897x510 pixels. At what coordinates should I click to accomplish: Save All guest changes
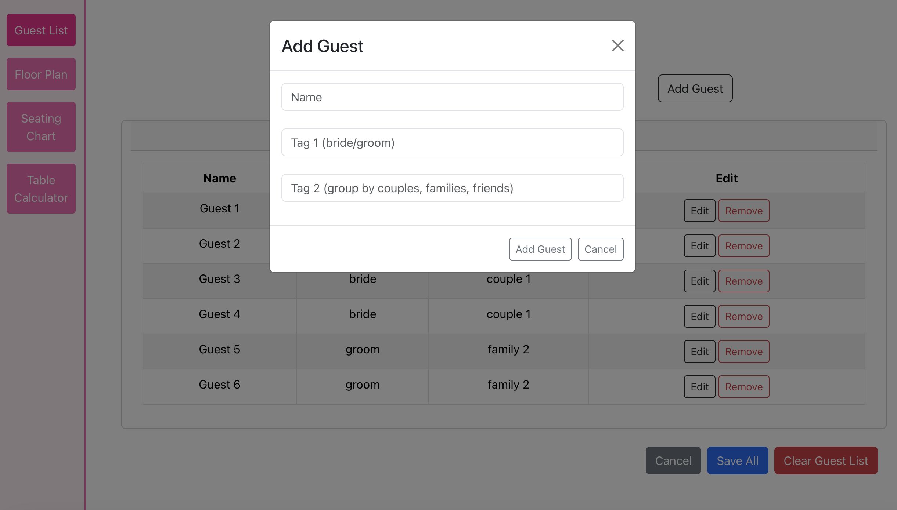pos(738,460)
